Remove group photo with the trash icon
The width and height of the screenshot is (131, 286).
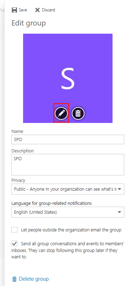point(78,113)
